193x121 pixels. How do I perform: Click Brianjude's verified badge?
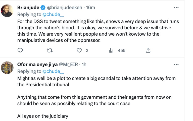point(42,8)
